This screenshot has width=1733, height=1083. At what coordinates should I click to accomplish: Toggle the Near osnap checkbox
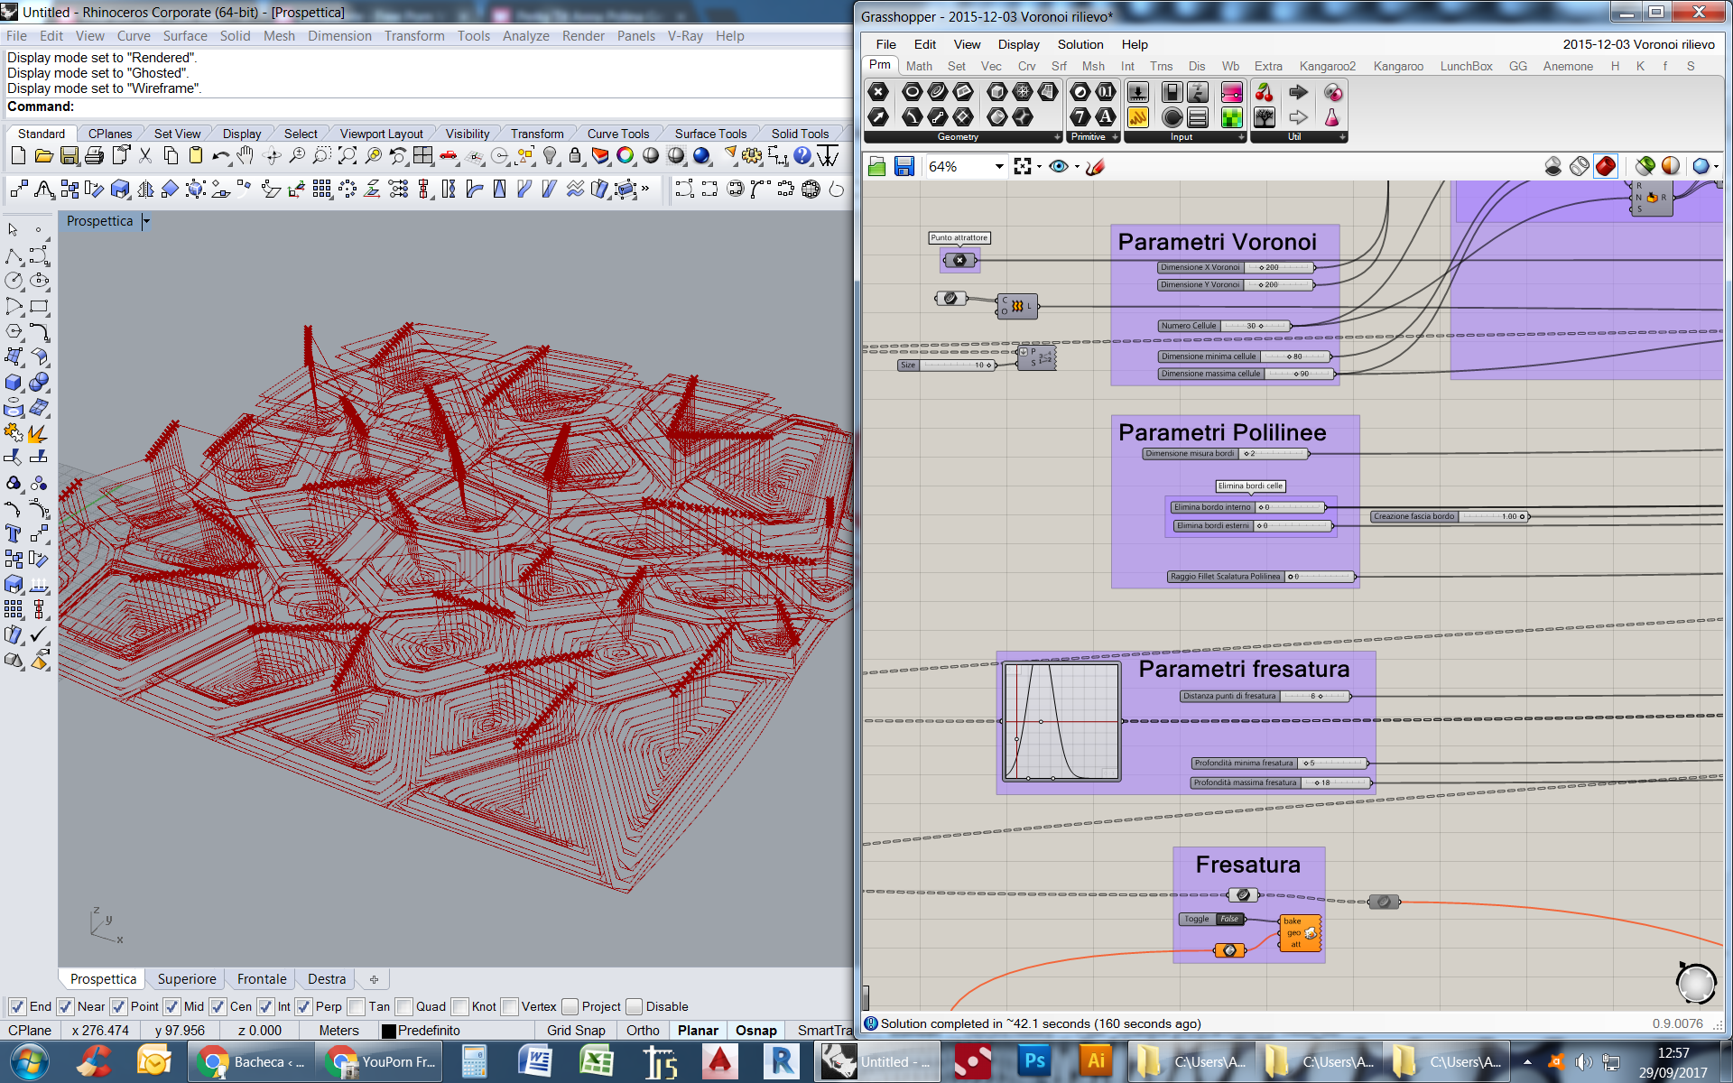pyautogui.click(x=65, y=1006)
